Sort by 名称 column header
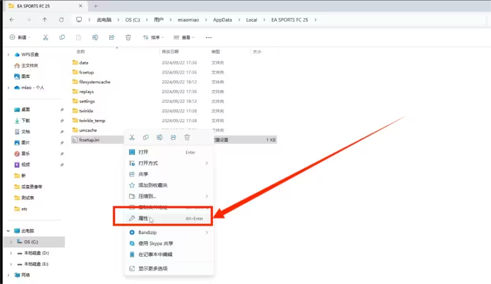The width and height of the screenshot is (491, 284). [x=81, y=52]
